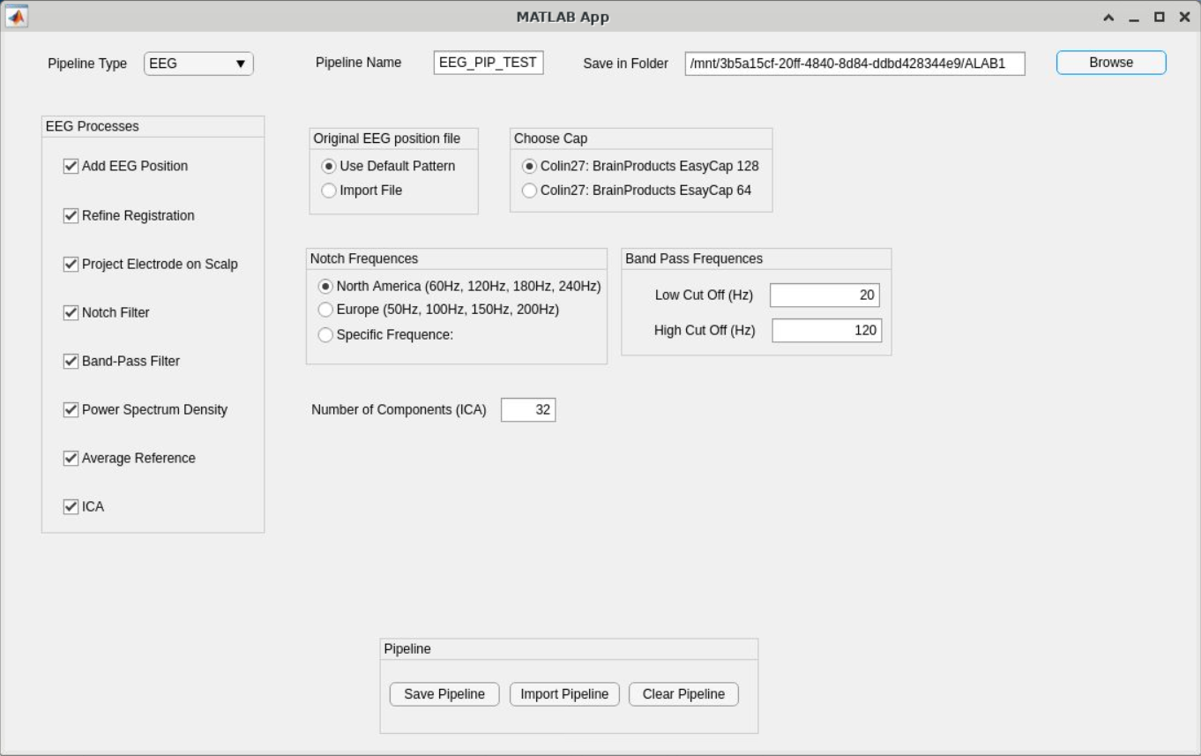Click the Original EEG position file label
The width and height of the screenshot is (1201, 756).
coord(387,138)
